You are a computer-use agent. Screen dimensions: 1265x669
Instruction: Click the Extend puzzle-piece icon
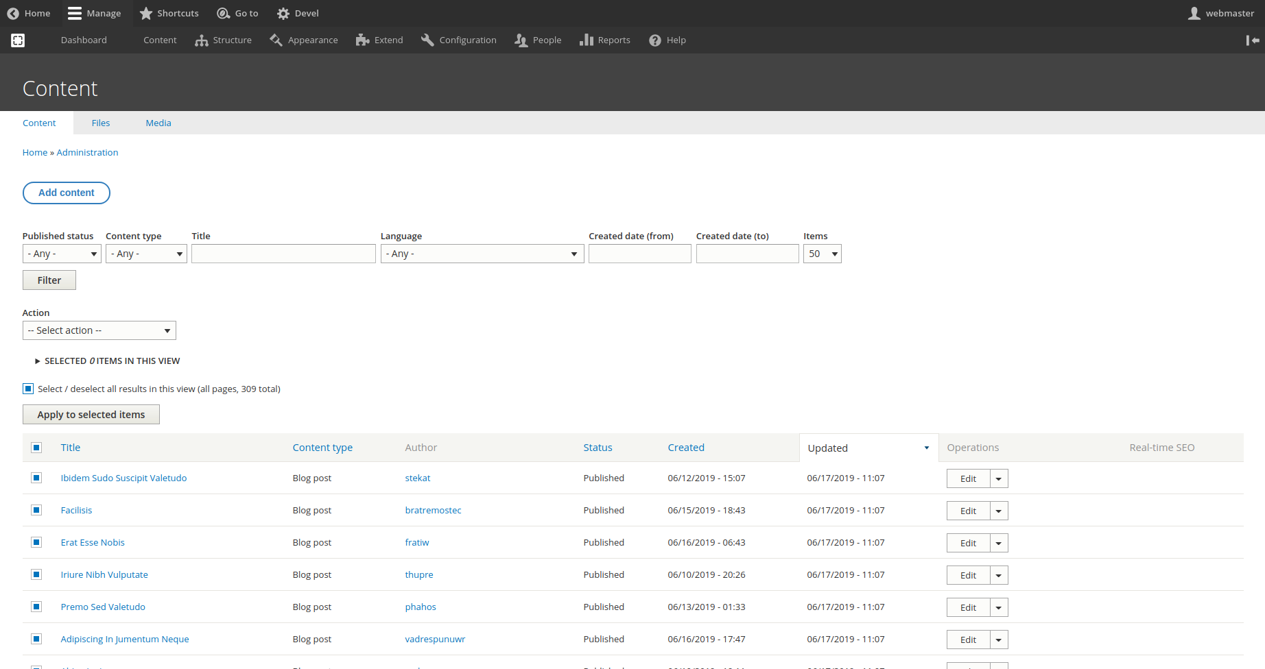pyautogui.click(x=362, y=40)
